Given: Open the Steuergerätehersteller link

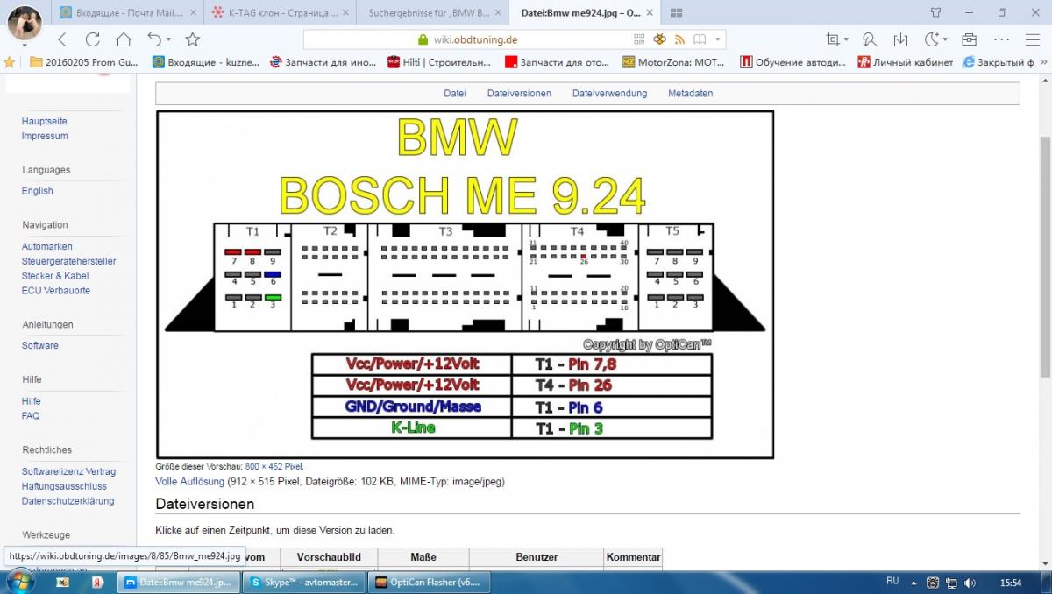Looking at the screenshot, I should click(x=69, y=261).
